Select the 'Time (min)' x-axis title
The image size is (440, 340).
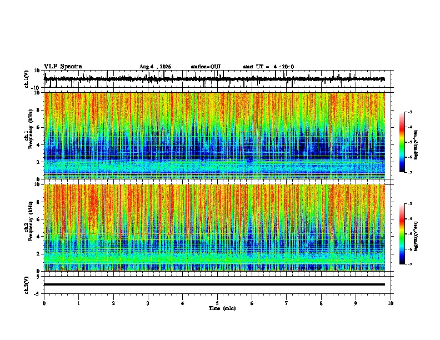click(222, 308)
